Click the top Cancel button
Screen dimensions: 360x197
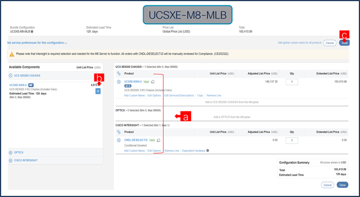pyautogui.click(x=329, y=43)
